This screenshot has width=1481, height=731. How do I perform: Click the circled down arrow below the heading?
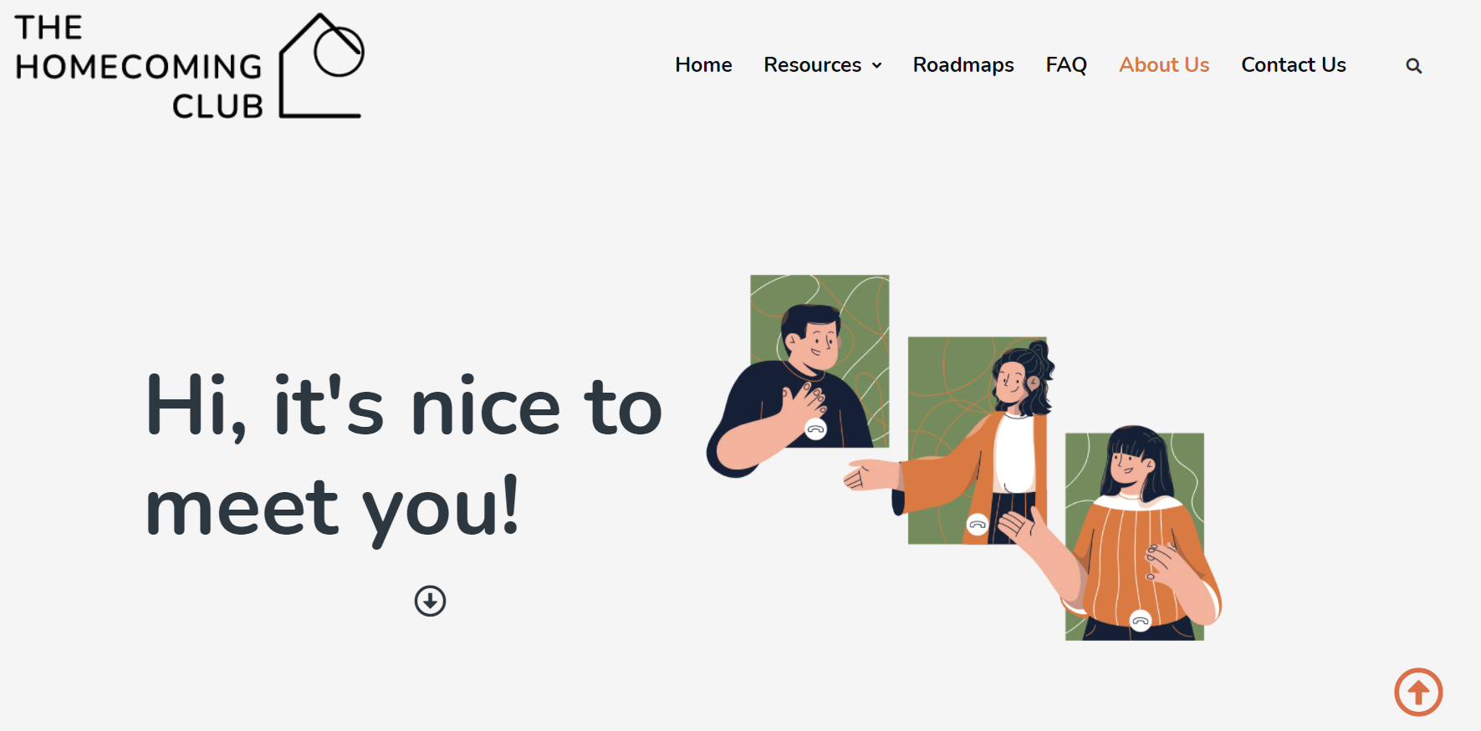pyautogui.click(x=430, y=601)
